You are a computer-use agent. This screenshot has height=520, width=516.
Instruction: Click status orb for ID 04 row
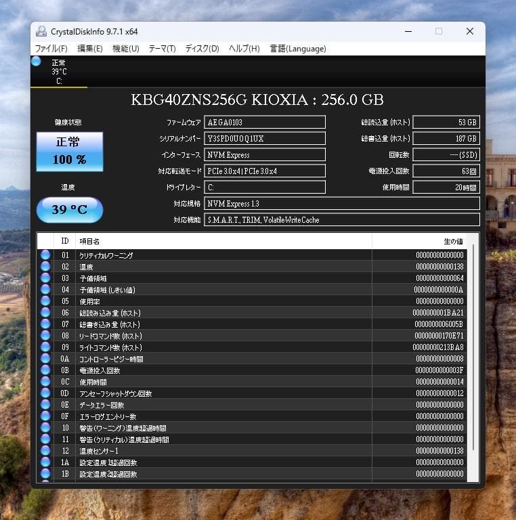pos(45,290)
